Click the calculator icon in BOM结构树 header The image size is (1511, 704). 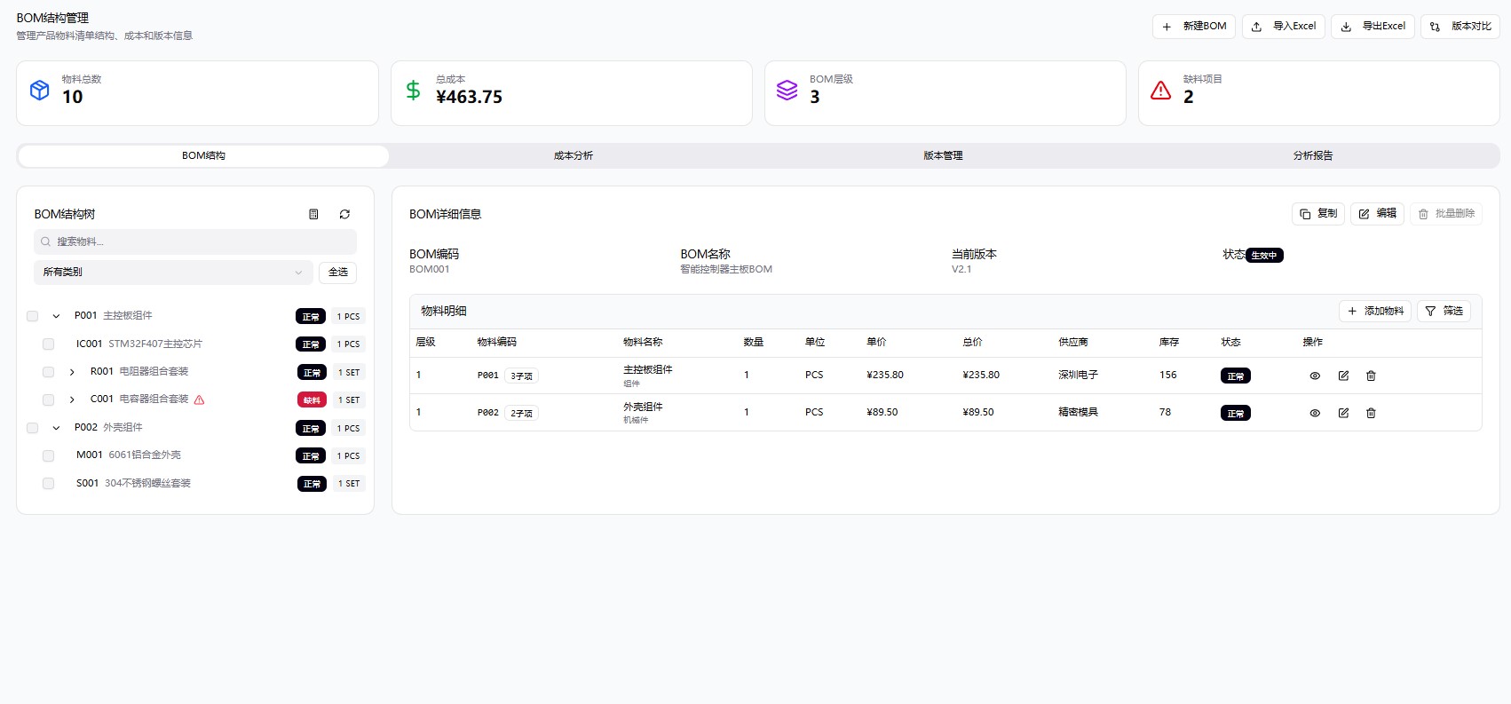pos(313,214)
